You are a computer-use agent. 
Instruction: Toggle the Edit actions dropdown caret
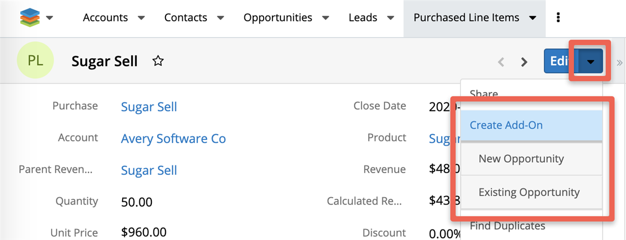pos(590,62)
